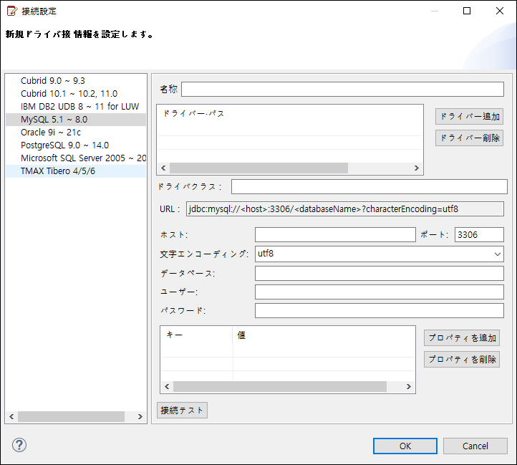This screenshot has width=517, height=465.
Task: Click the Cancel button
Action: tap(475, 446)
